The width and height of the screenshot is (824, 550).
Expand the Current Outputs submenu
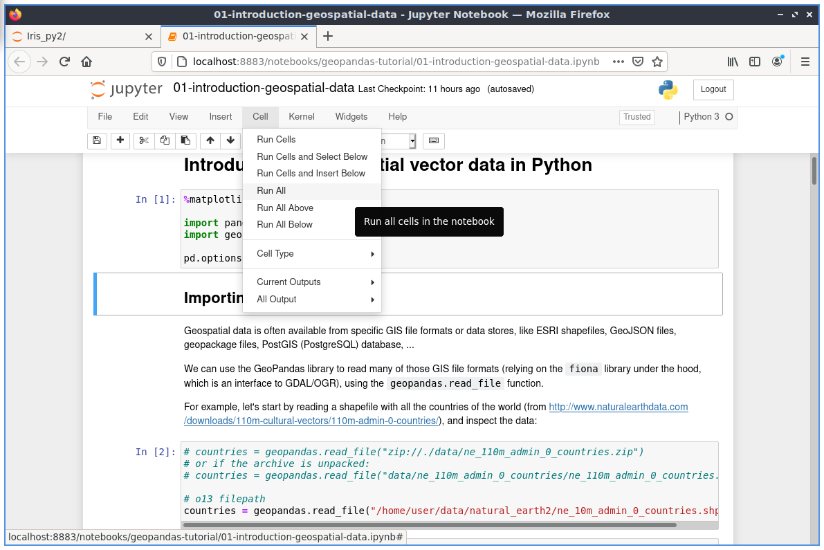312,282
